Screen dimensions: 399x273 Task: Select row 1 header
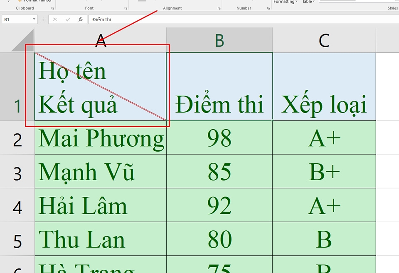(17, 86)
